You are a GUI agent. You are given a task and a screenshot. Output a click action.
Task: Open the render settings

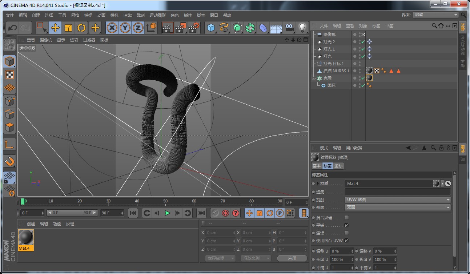coord(194,28)
